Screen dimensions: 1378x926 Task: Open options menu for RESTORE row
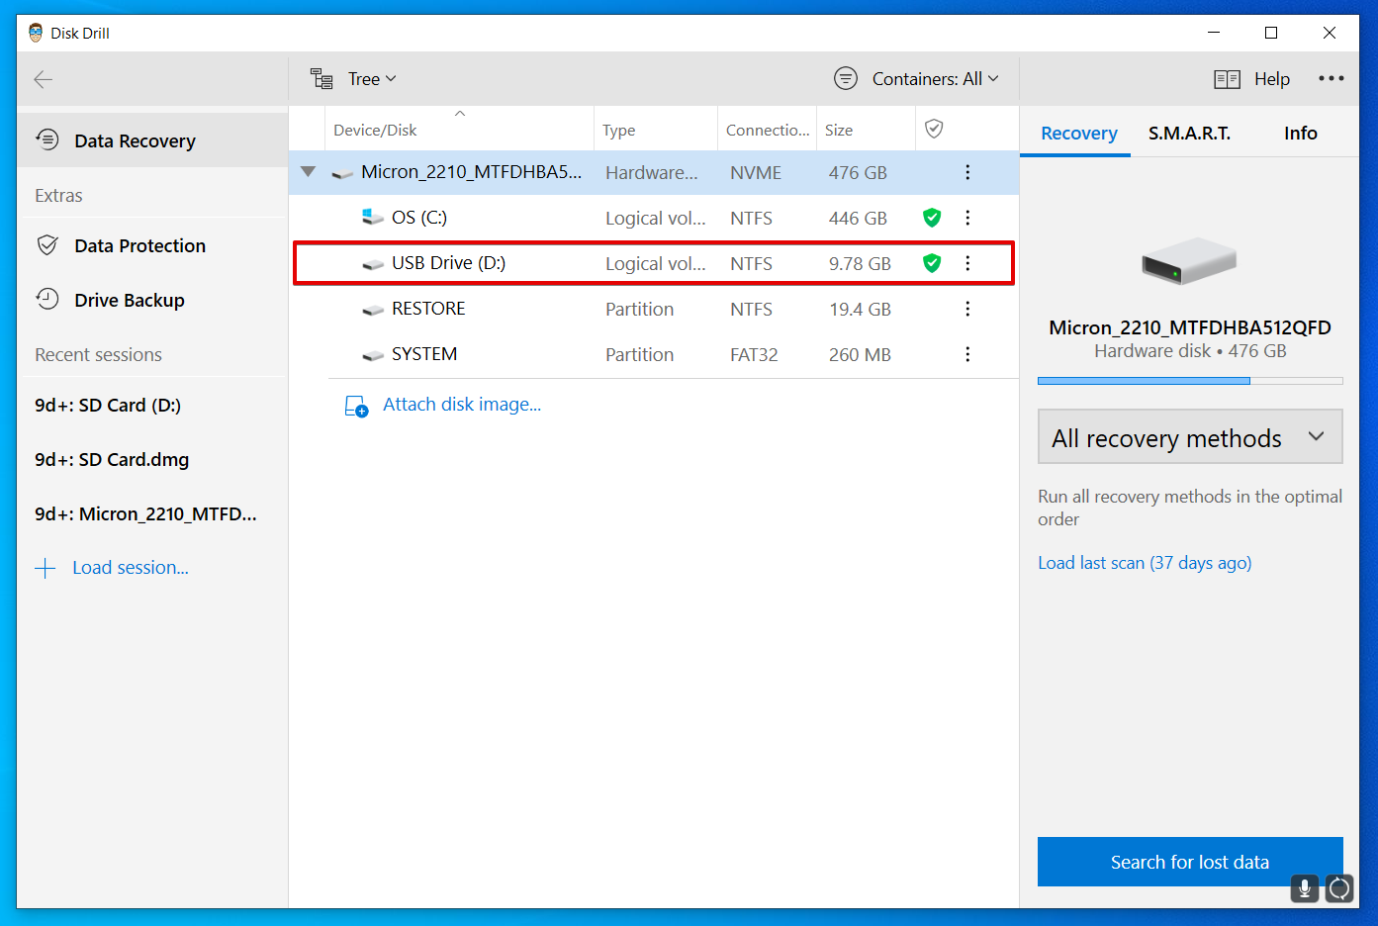click(967, 309)
